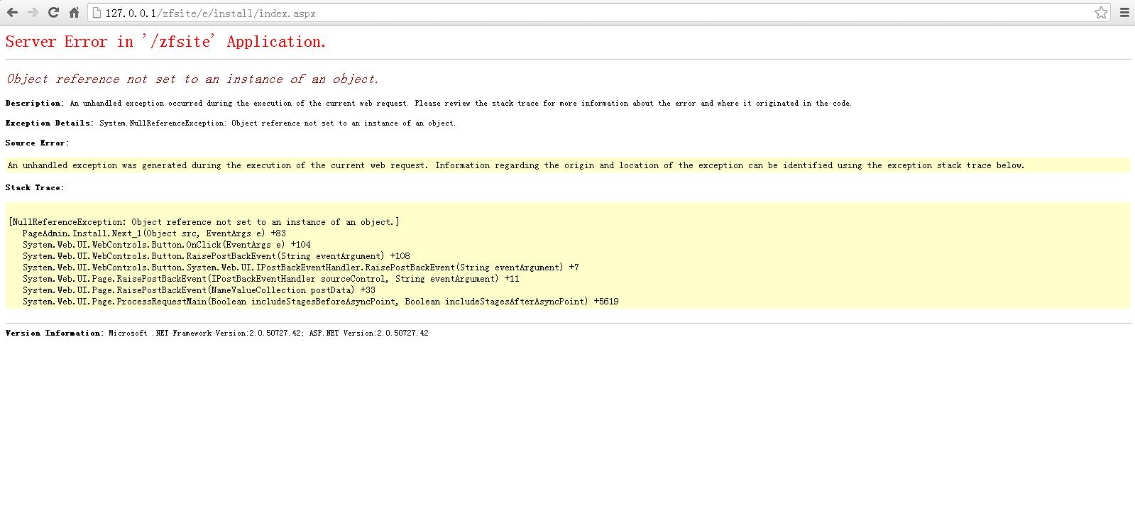Click the 'Stack Trace:' label

click(35, 188)
